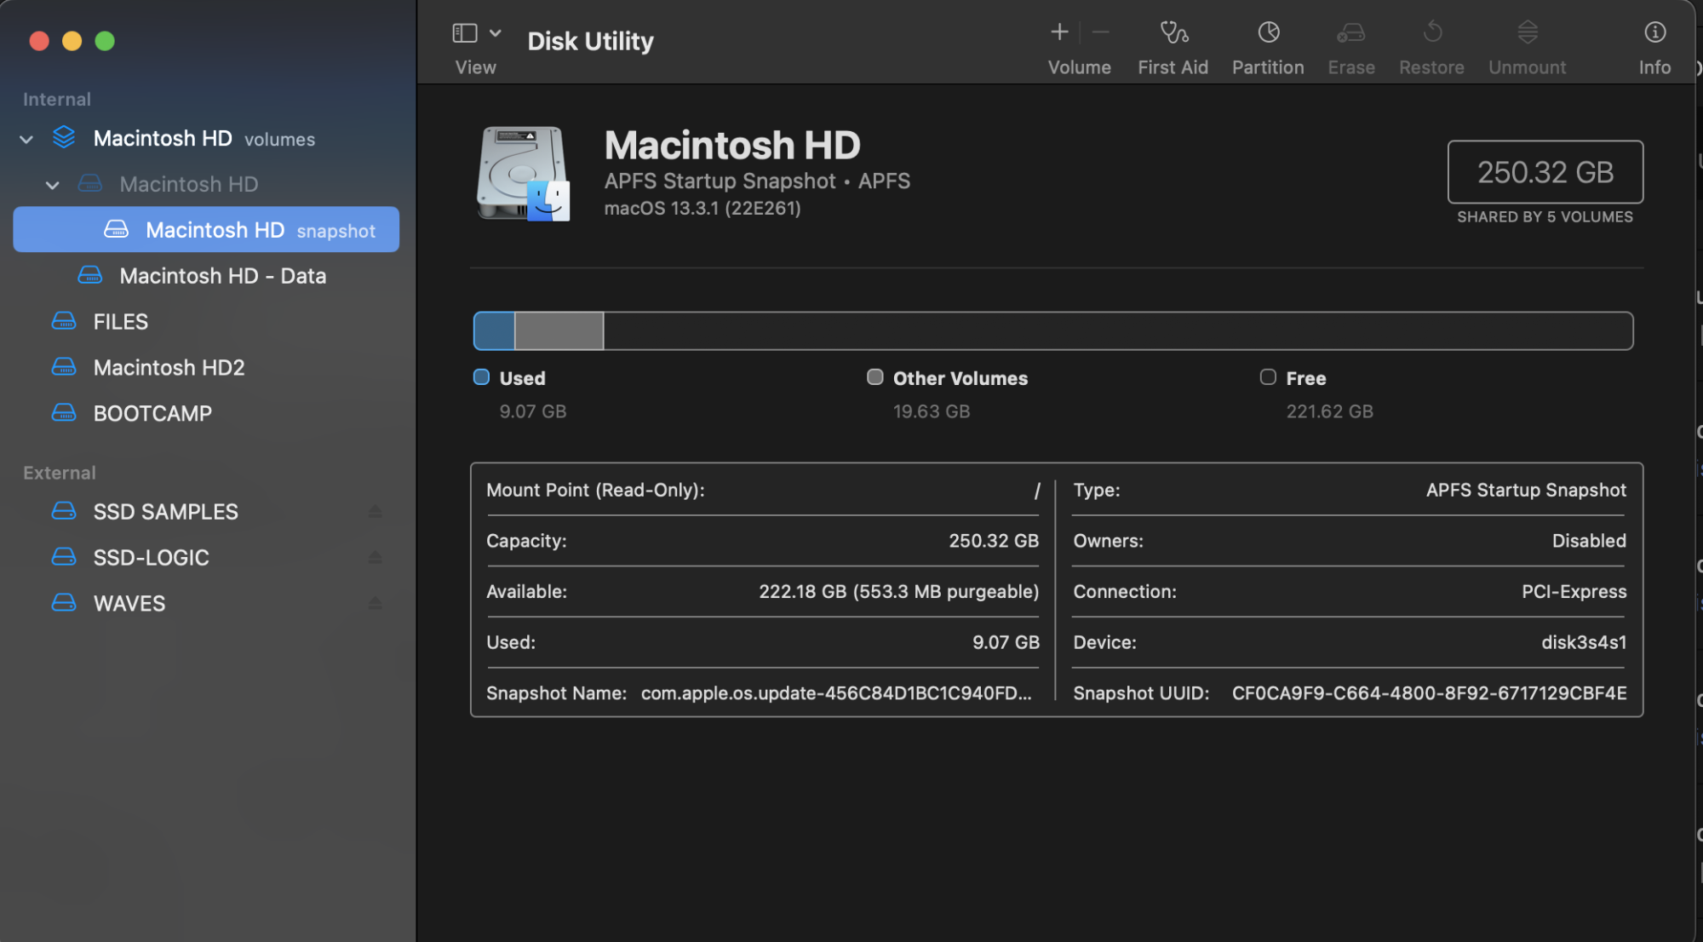Screen dimensions: 1703x942
Task: Click the Info toolbar icon
Action: (1654, 33)
